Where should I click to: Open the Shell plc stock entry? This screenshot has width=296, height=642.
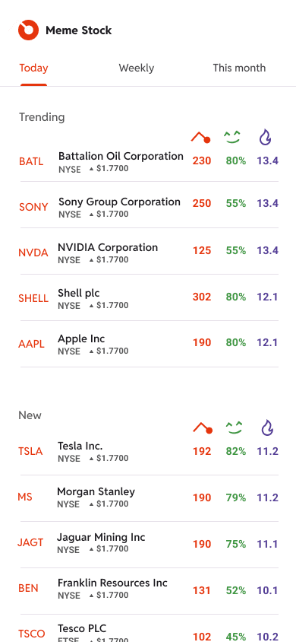click(x=149, y=297)
